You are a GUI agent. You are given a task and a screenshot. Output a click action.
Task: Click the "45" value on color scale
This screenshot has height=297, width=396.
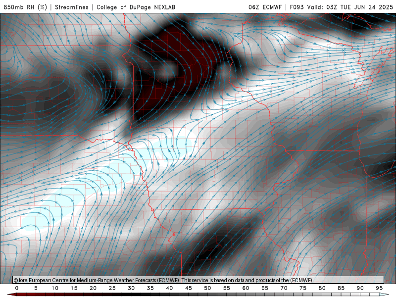189,288
